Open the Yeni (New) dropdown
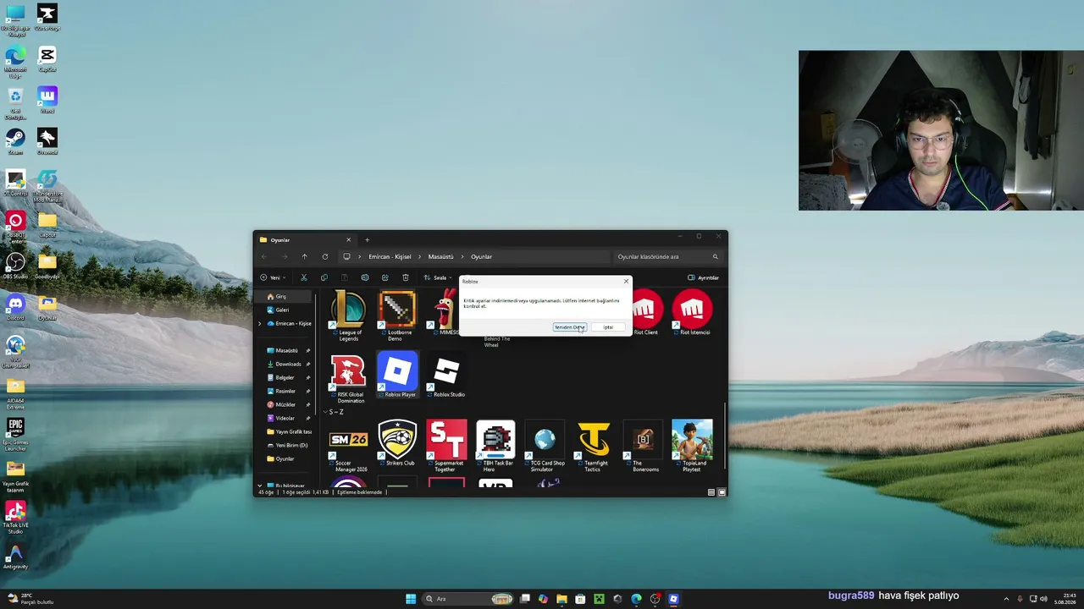This screenshot has height=609, width=1084. coord(272,277)
